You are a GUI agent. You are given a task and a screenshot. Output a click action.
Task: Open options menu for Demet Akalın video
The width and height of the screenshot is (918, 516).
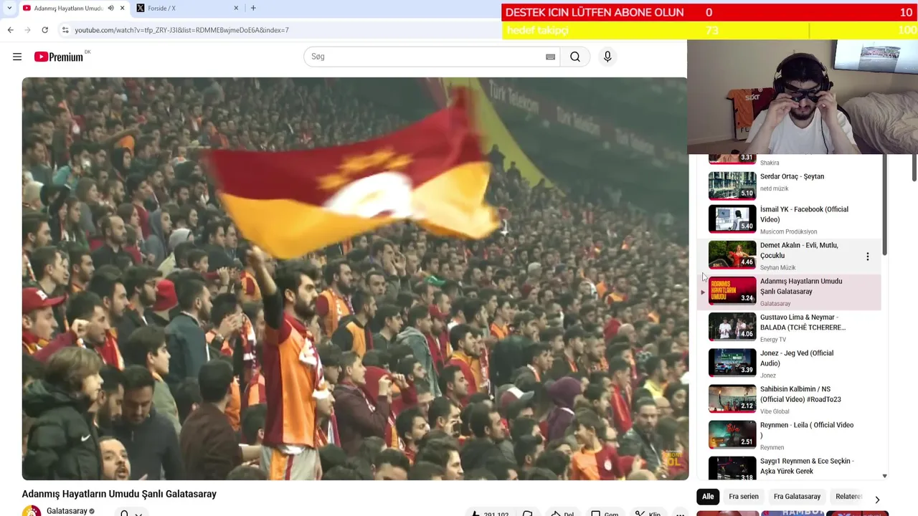[x=867, y=256]
